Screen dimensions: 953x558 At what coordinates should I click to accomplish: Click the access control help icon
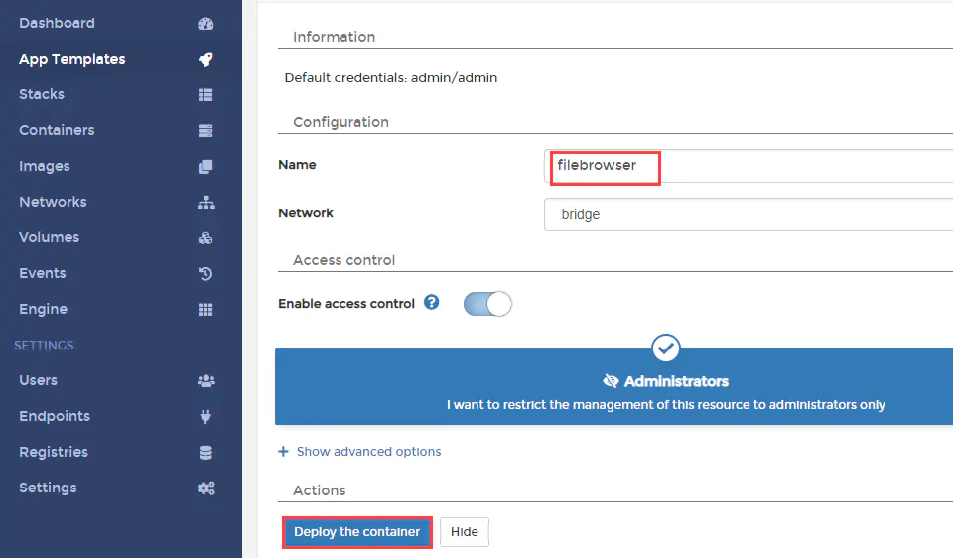pos(432,303)
